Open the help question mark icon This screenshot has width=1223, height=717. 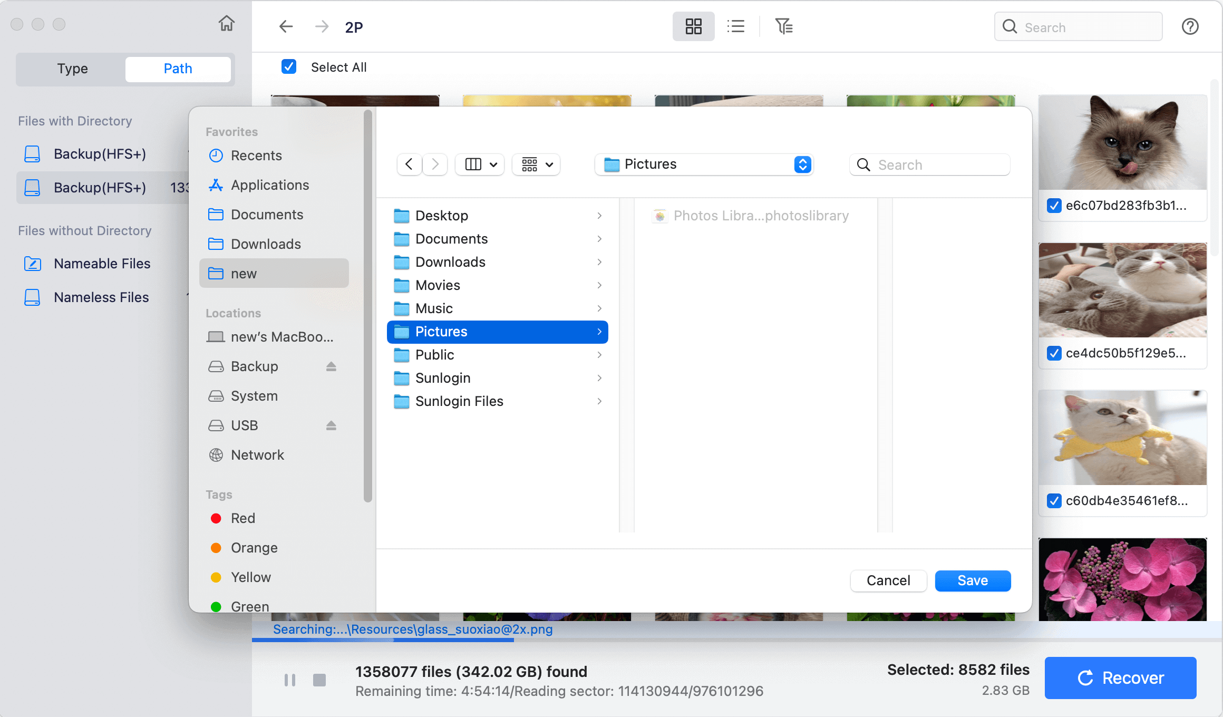(x=1190, y=26)
